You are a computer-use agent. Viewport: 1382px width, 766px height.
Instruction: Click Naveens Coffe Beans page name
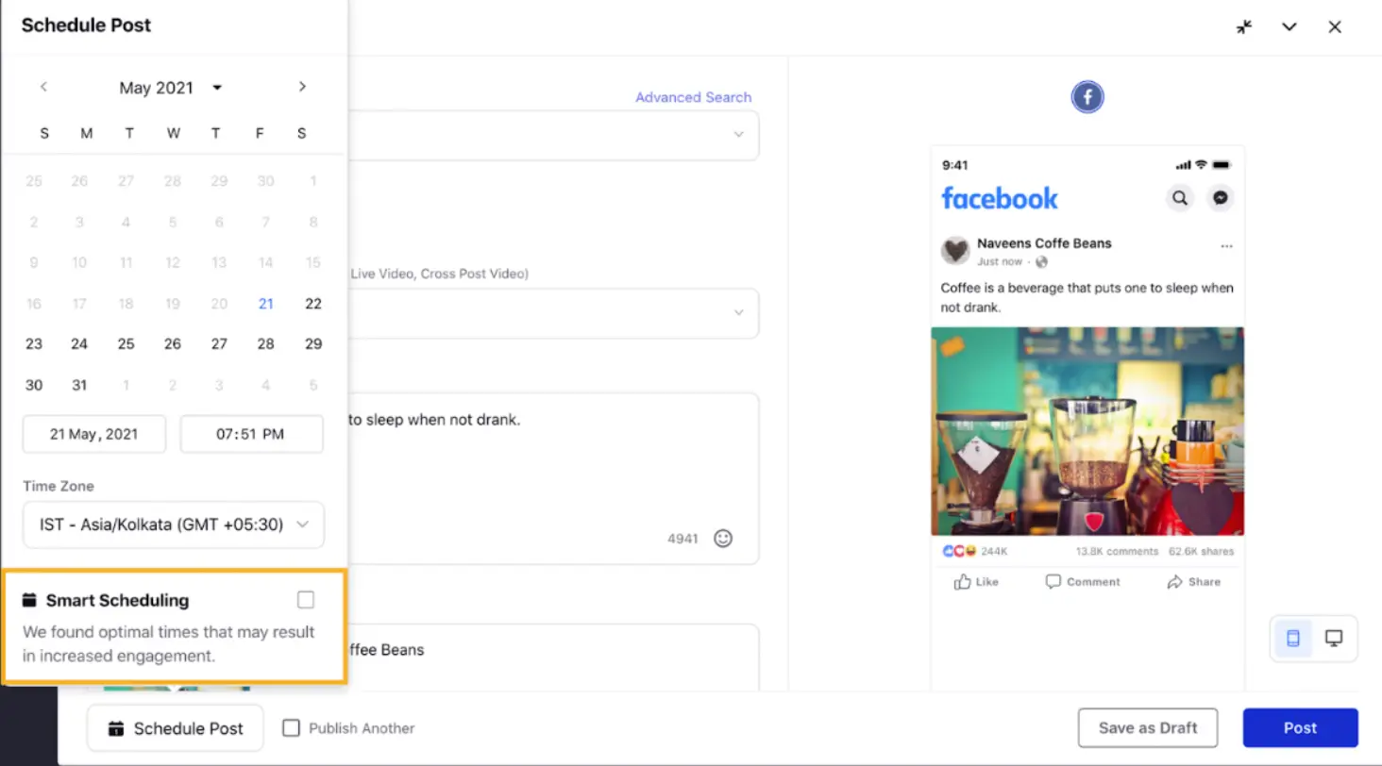[1044, 243]
